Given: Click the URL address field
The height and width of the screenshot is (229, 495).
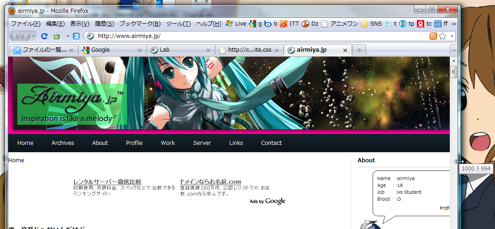Looking at the screenshot, I should click(262, 36).
